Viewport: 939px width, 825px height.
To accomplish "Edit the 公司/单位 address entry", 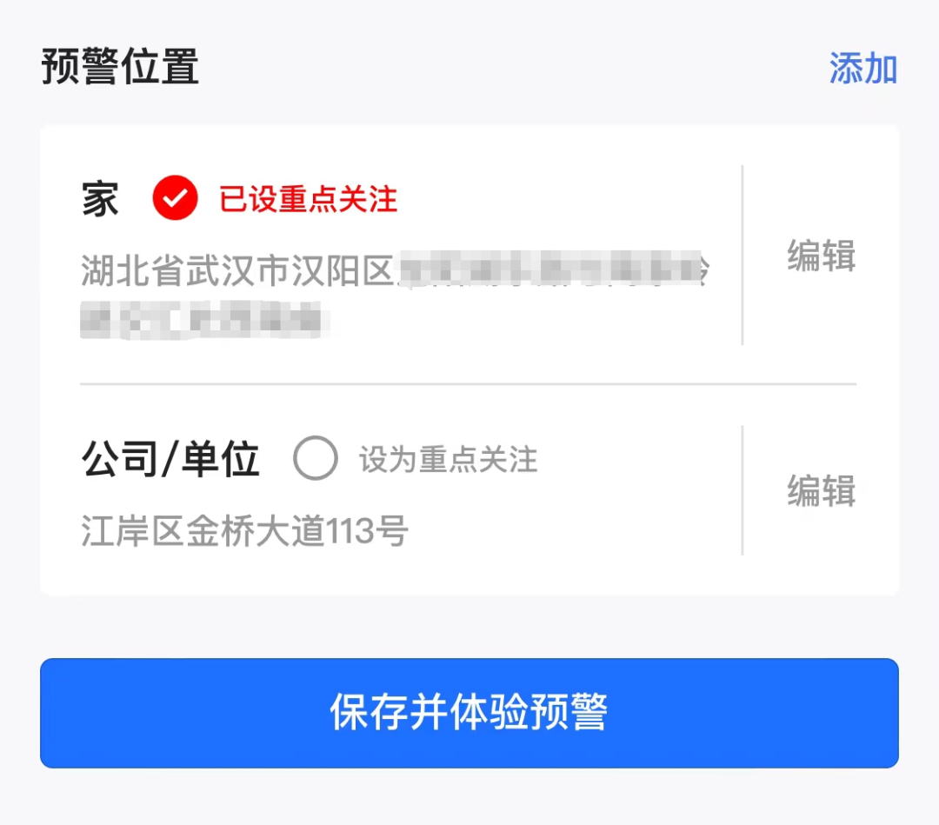I will (821, 491).
